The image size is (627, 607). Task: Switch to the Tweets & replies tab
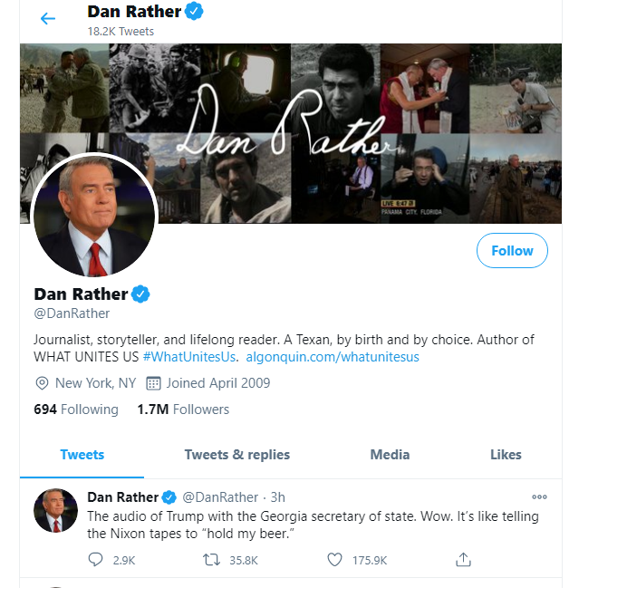click(x=237, y=455)
